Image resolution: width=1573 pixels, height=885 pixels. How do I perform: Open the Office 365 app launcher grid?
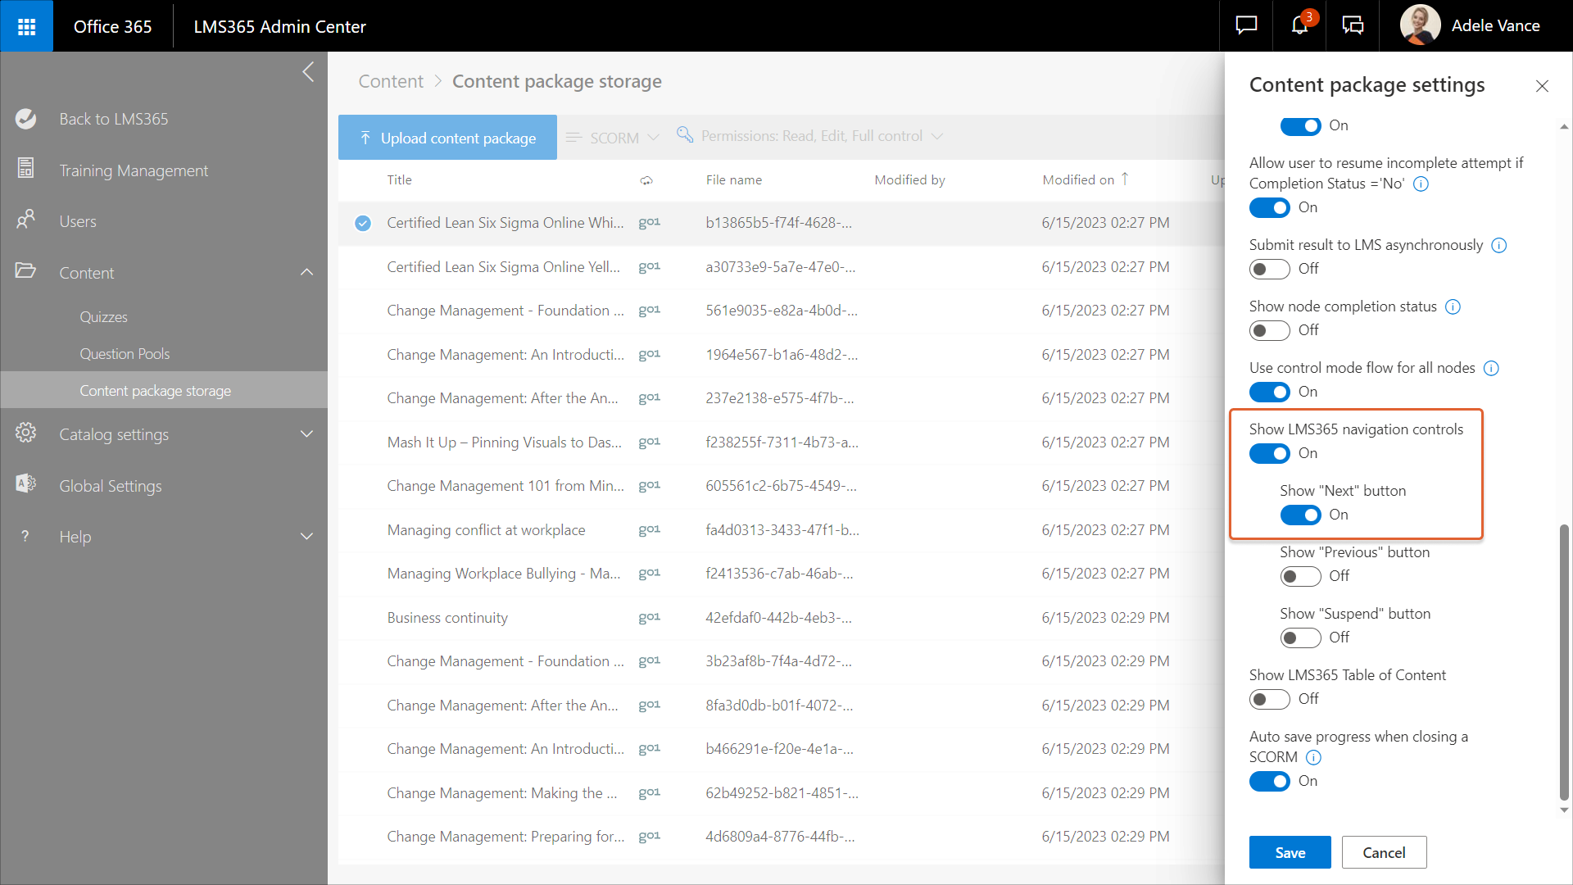pyautogui.click(x=26, y=26)
